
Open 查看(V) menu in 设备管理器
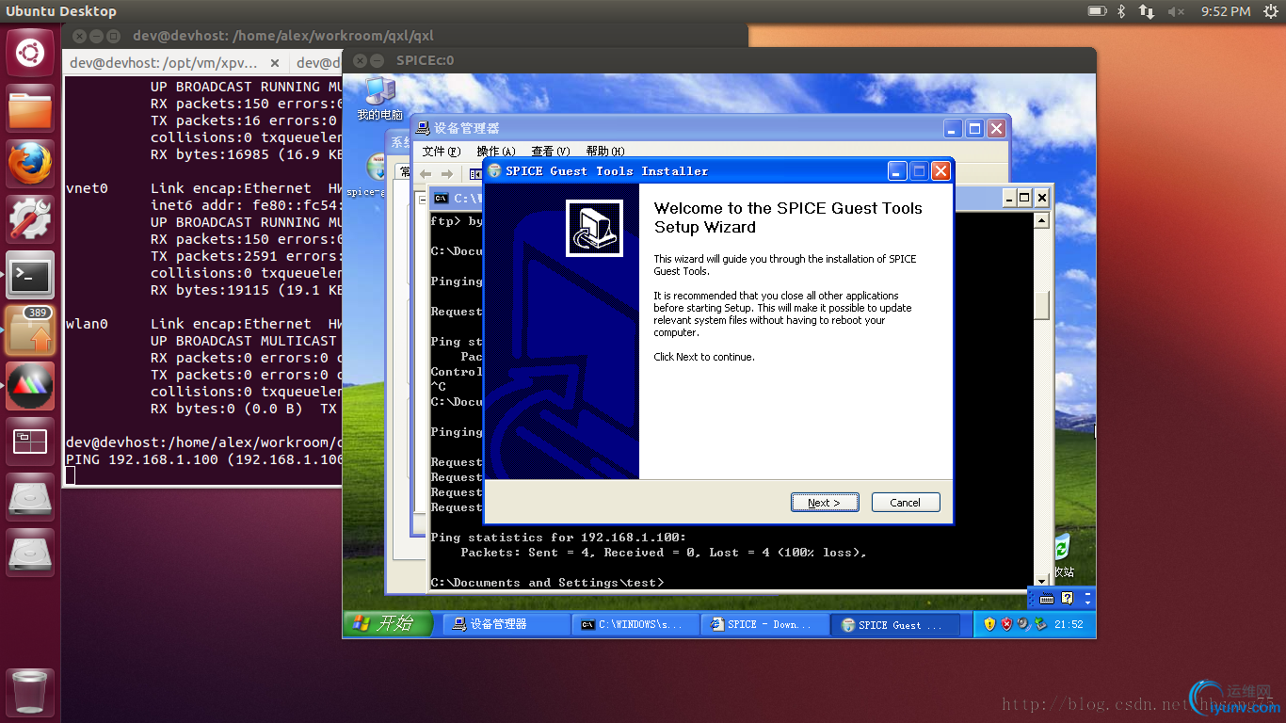click(551, 152)
